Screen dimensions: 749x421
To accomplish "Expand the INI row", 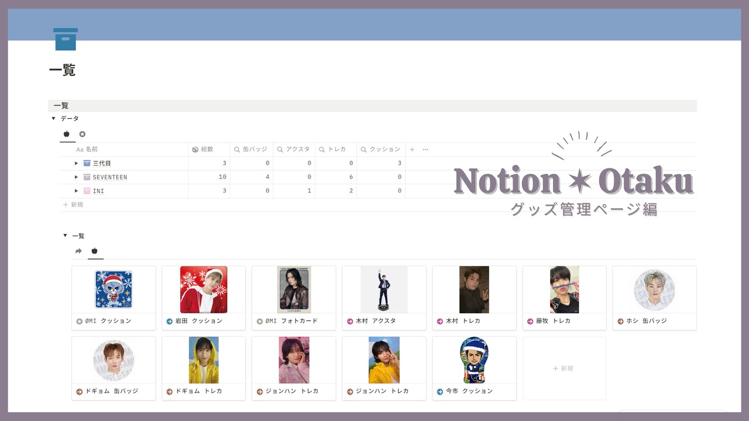I will pyautogui.click(x=76, y=191).
